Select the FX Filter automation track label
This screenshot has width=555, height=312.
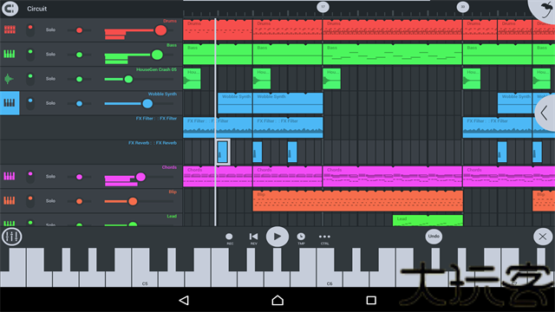(x=156, y=118)
